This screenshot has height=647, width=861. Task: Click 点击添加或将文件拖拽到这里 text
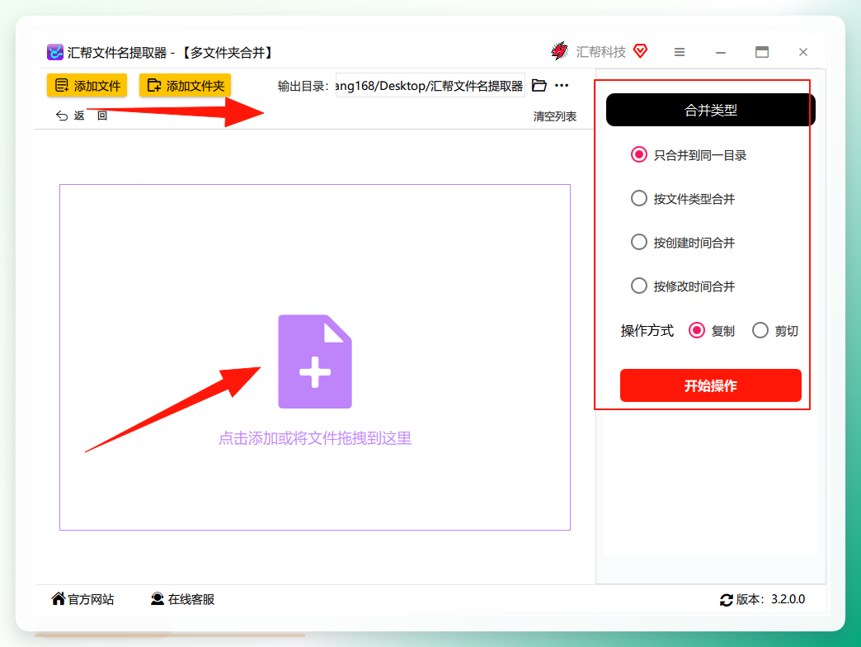(315, 438)
